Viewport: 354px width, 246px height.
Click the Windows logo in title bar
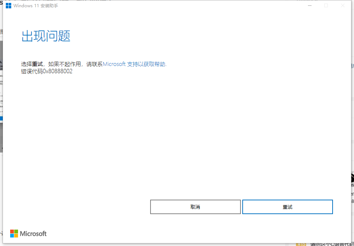(9, 6)
